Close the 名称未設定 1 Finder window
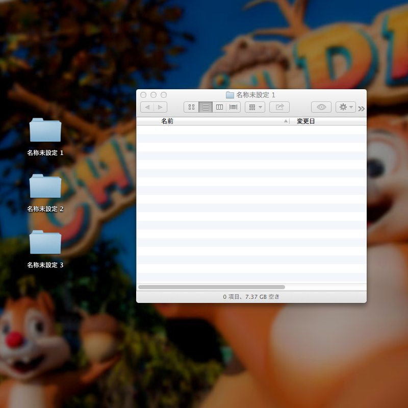 coord(143,95)
